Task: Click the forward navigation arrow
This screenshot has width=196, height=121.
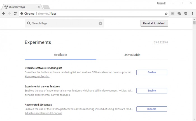Action: [9, 13]
